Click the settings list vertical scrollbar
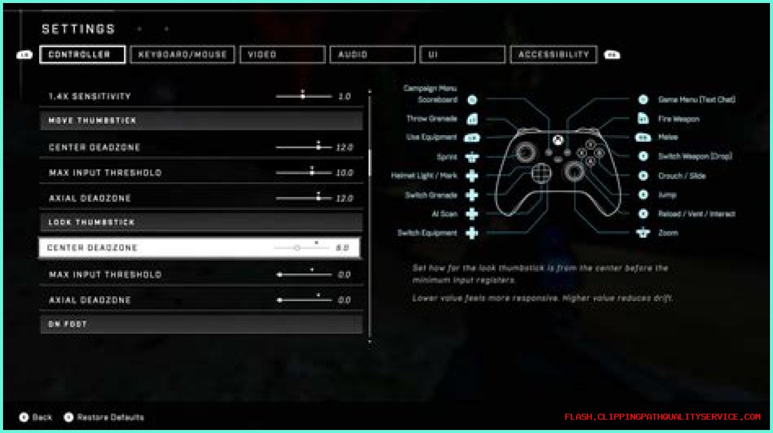Viewport: 773px width, 433px height. (x=370, y=163)
